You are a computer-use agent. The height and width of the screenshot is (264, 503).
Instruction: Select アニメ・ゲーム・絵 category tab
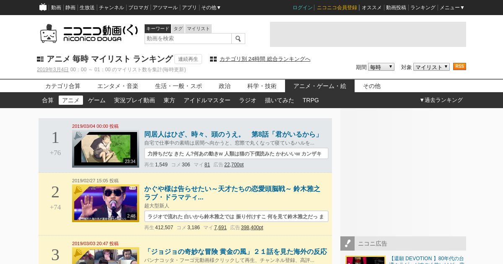[x=320, y=86]
